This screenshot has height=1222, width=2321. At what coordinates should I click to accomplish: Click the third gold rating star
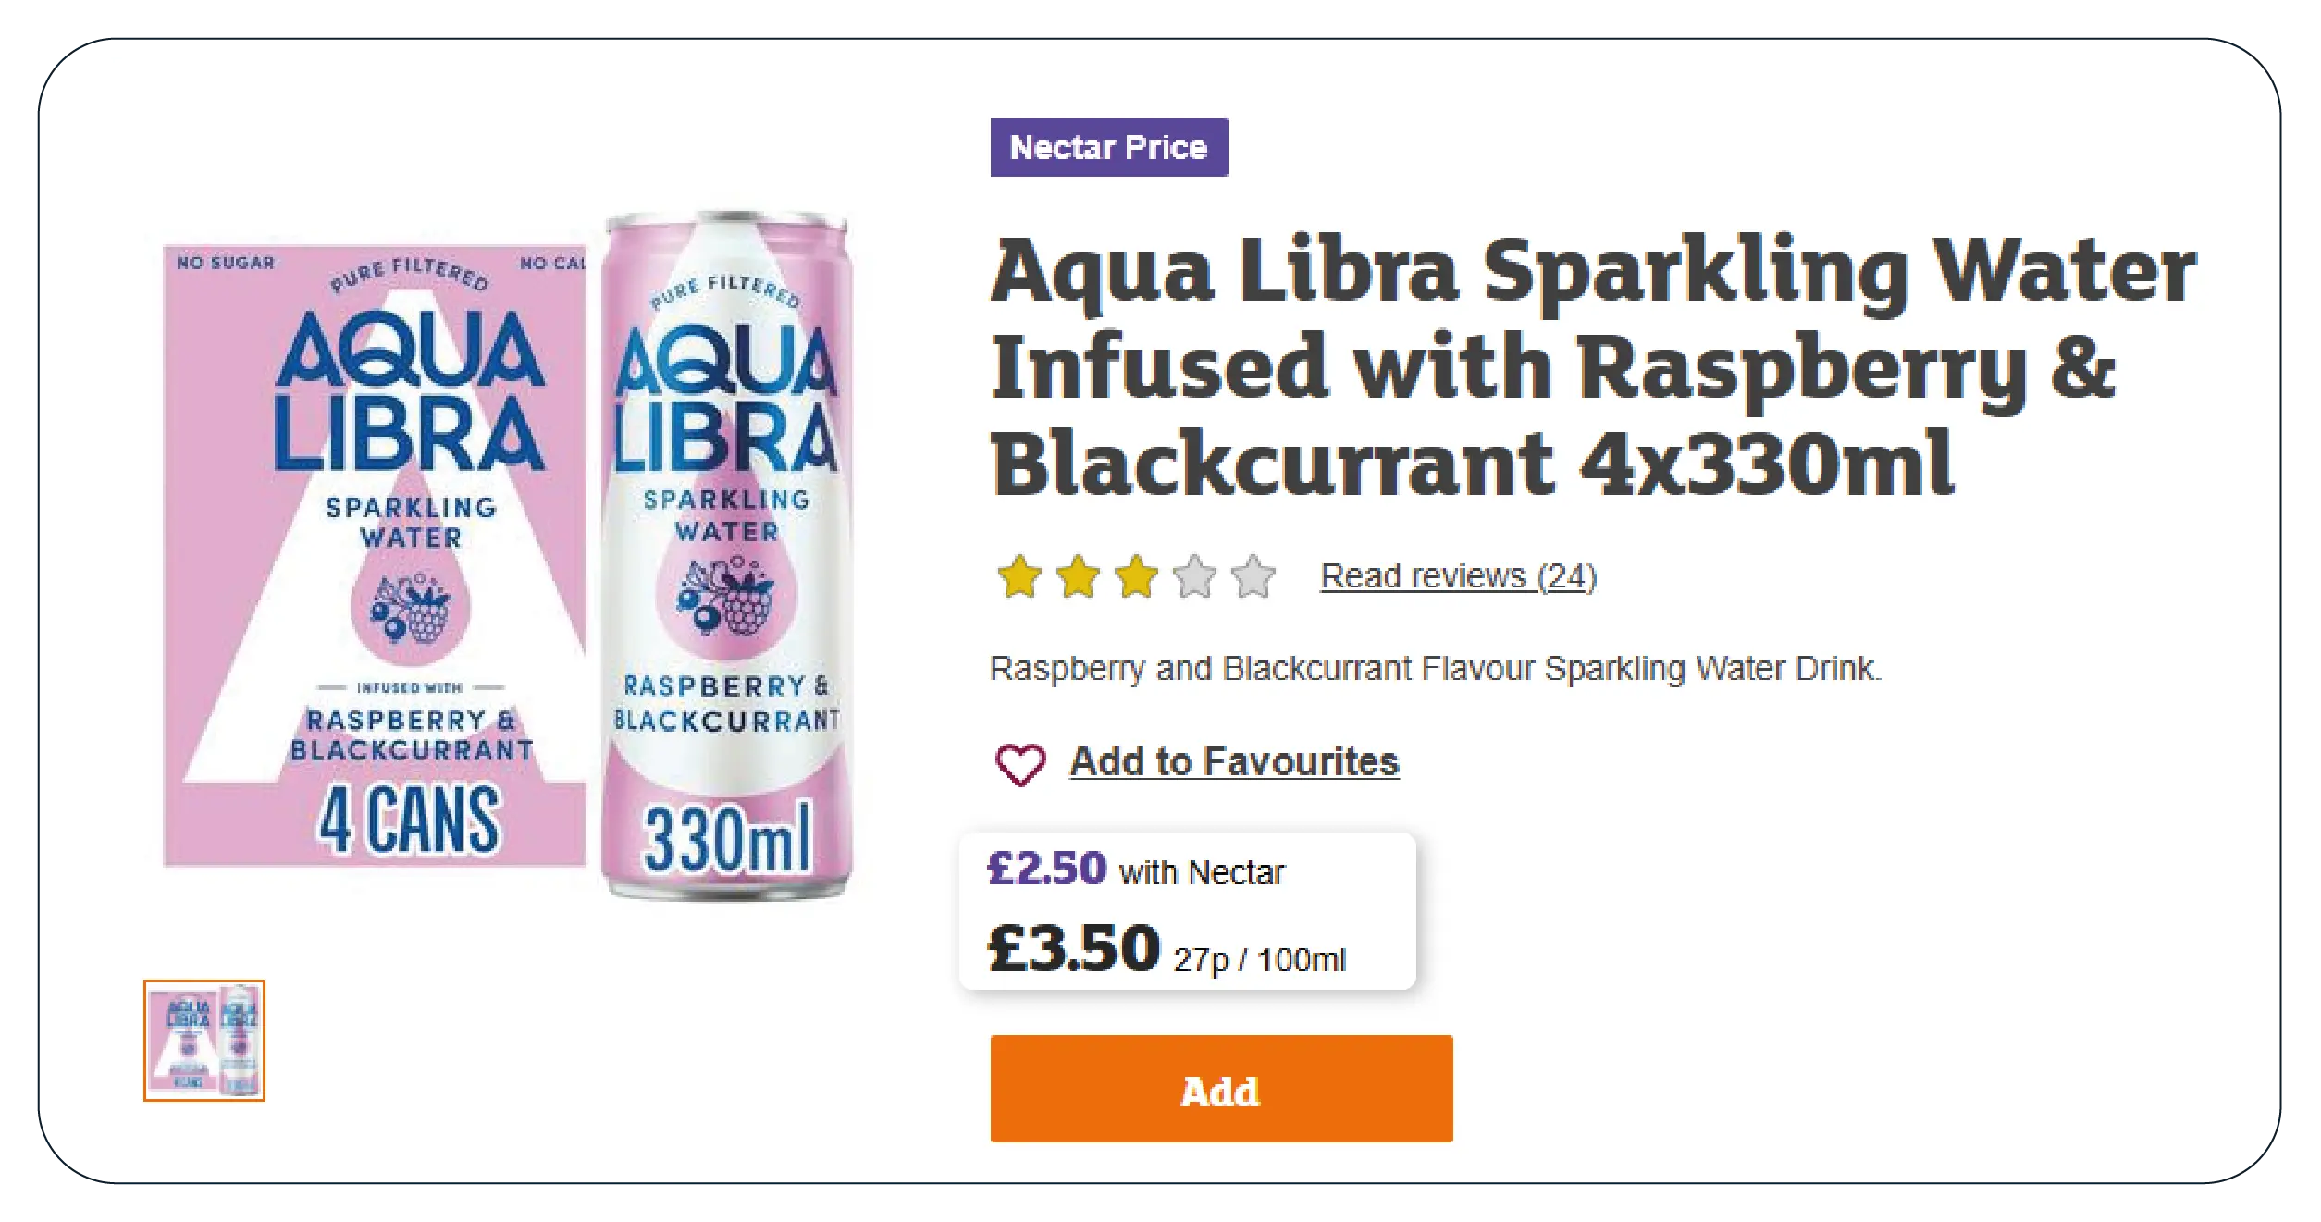tap(1136, 576)
